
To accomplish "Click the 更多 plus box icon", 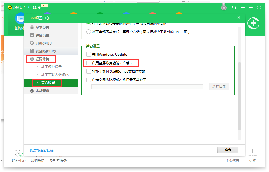I will 253,151.
